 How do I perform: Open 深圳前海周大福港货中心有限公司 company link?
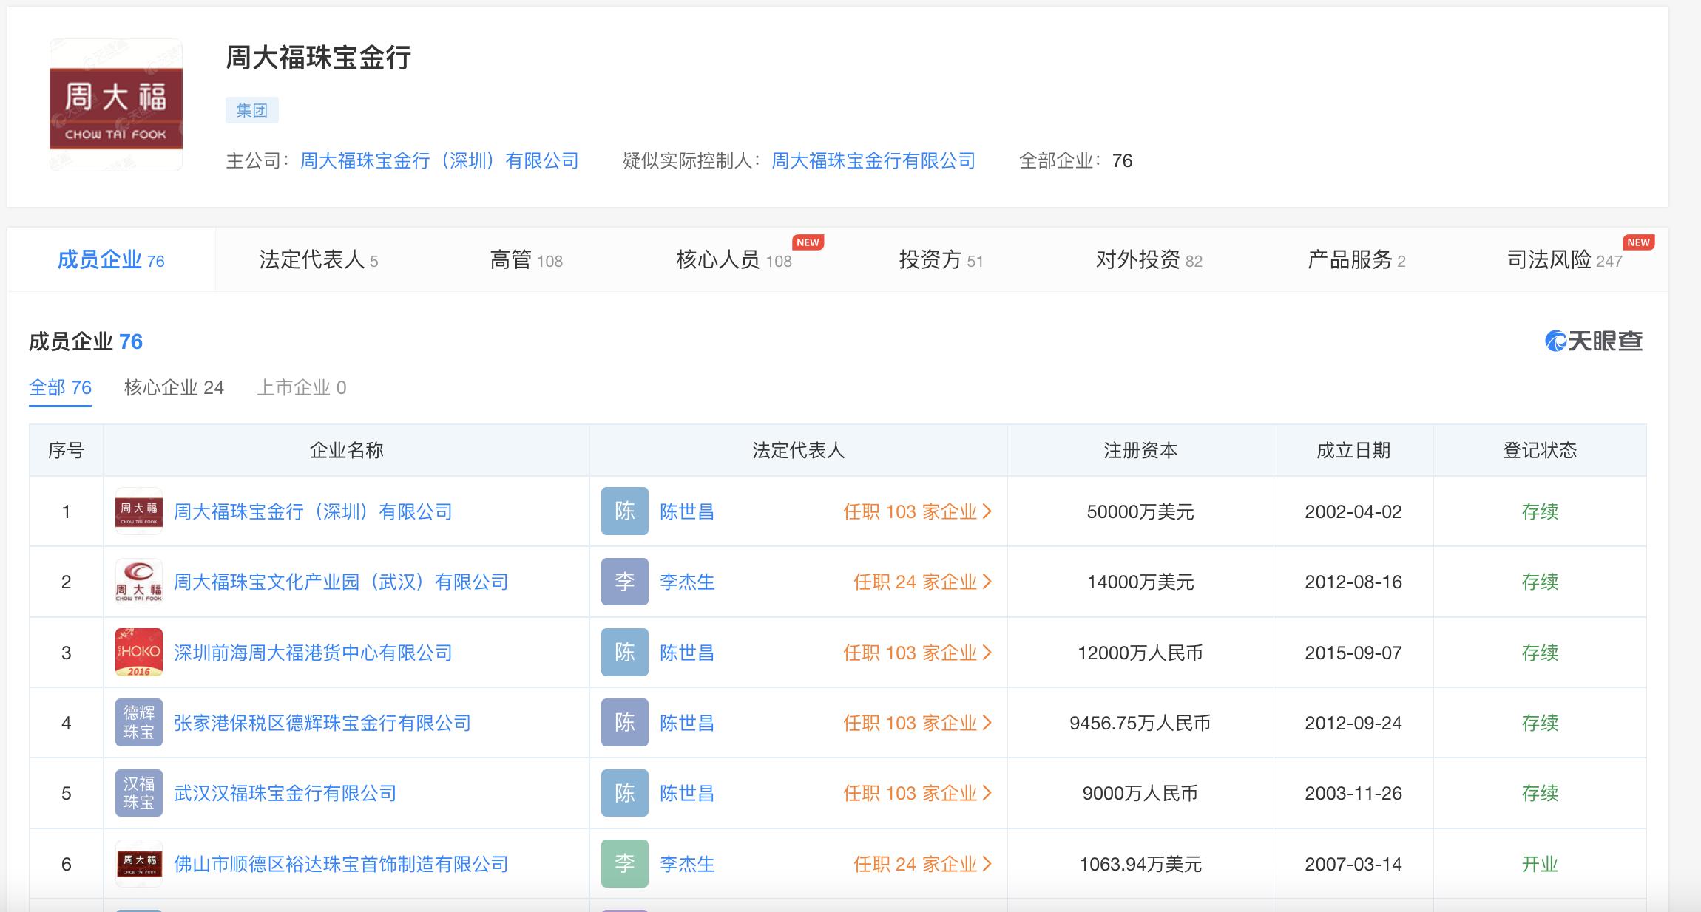click(313, 653)
